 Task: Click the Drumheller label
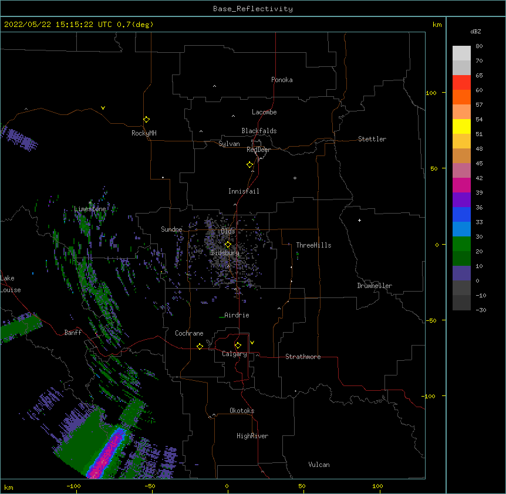375,286
